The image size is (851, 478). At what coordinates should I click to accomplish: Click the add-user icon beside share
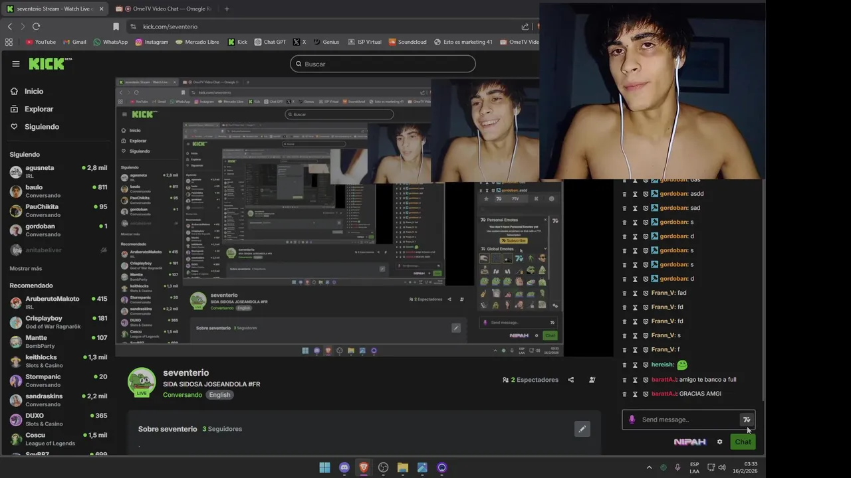point(592,380)
